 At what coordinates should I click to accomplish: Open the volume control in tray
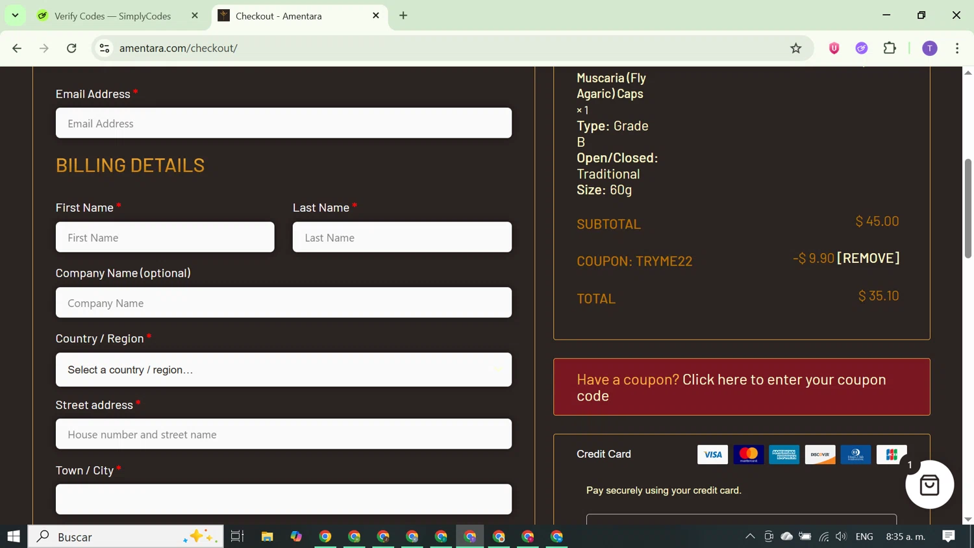pyautogui.click(x=842, y=536)
